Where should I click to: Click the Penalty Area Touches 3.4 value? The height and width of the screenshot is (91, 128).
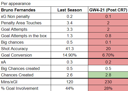tap(69, 23)
